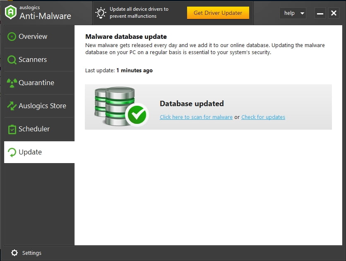Click the database icon with green checkmark

[121, 107]
